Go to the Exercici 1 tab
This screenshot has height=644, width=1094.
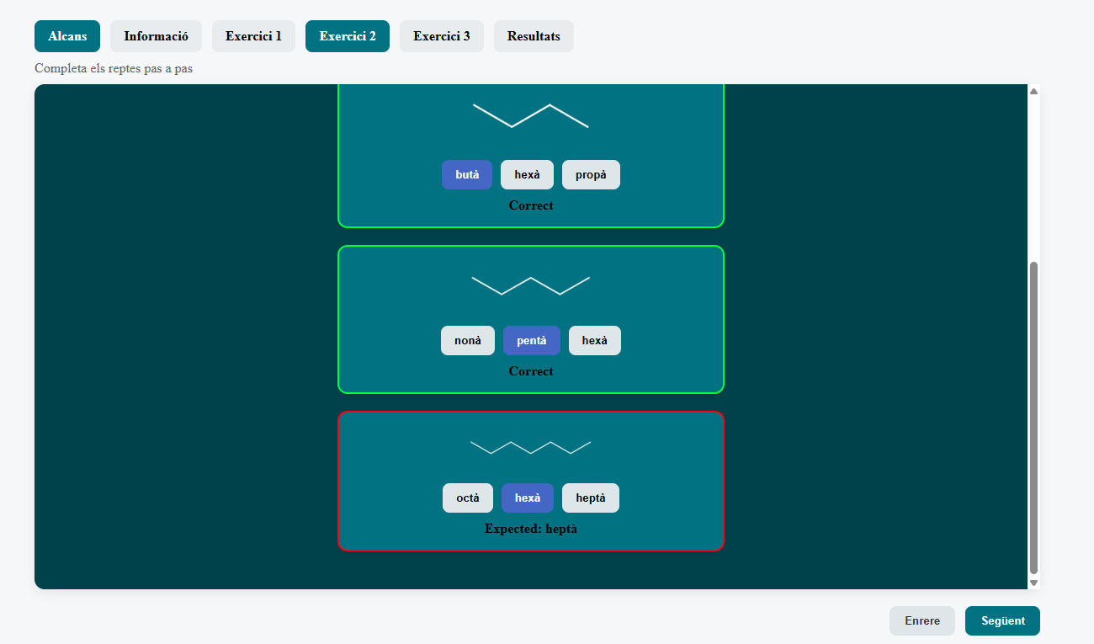253,36
